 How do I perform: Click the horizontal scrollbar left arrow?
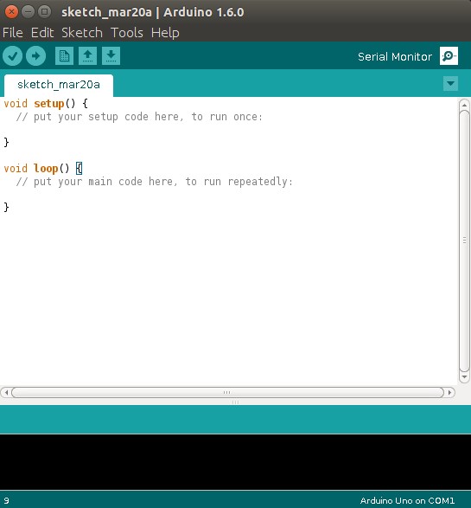[x=6, y=393]
